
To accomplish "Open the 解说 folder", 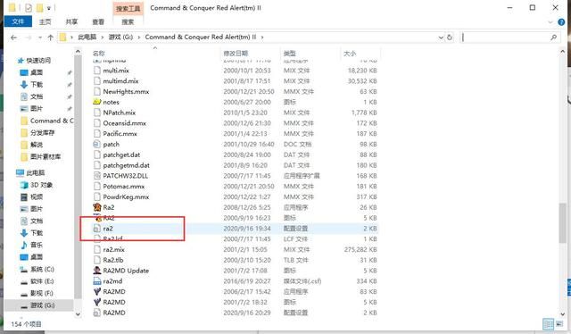I will [36, 145].
